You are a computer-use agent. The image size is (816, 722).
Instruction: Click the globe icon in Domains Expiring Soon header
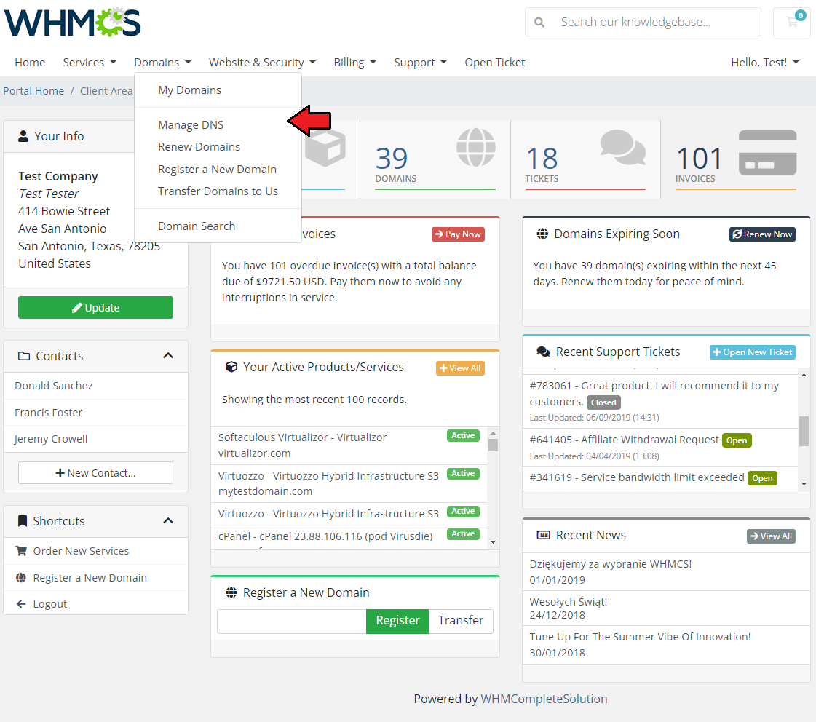(542, 234)
